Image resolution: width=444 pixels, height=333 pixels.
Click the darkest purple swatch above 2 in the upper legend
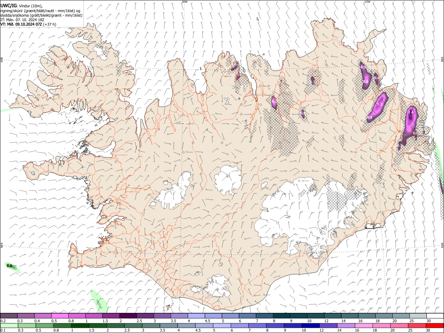[128, 316]
